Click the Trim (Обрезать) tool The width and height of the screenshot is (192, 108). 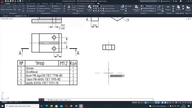55,6
